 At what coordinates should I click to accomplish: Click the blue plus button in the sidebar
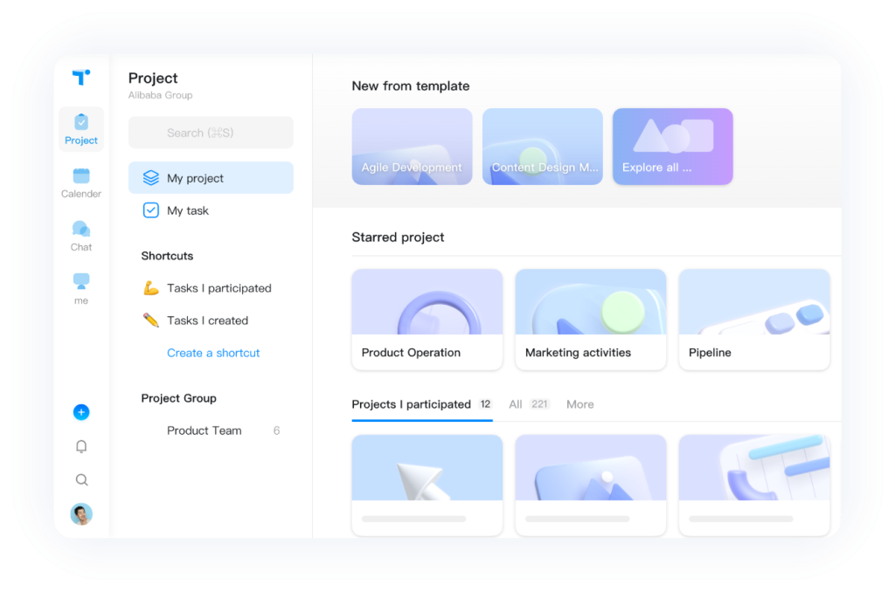click(80, 411)
